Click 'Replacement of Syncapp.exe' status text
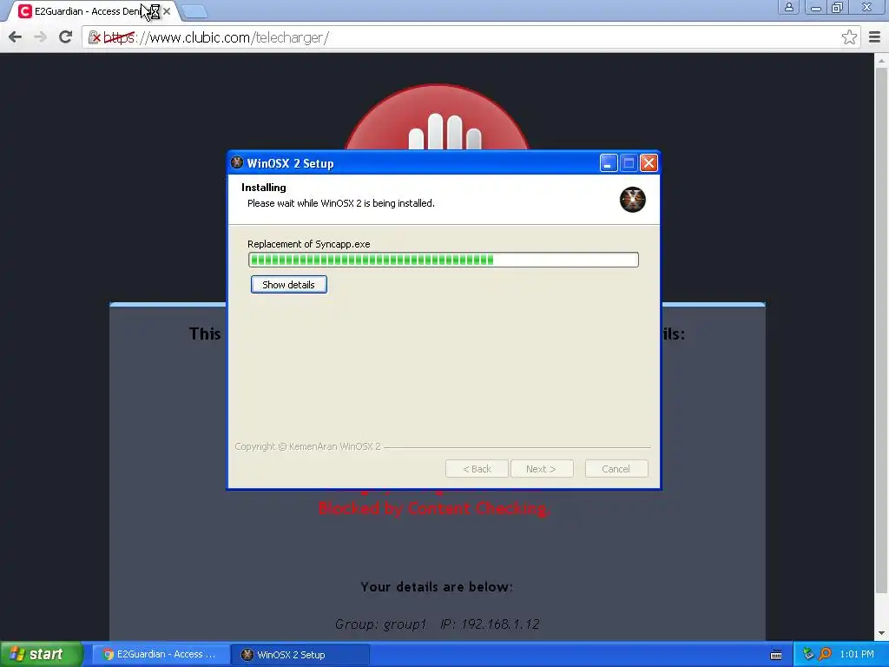The image size is (889, 667). 308,244
